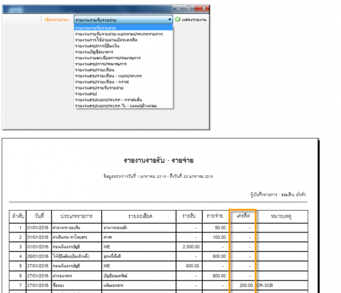Pick รายงานสรุปแยกประเภท % - แผนภูมิวงกลม entry
The width and height of the screenshot is (341, 293).
(x=123, y=106)
